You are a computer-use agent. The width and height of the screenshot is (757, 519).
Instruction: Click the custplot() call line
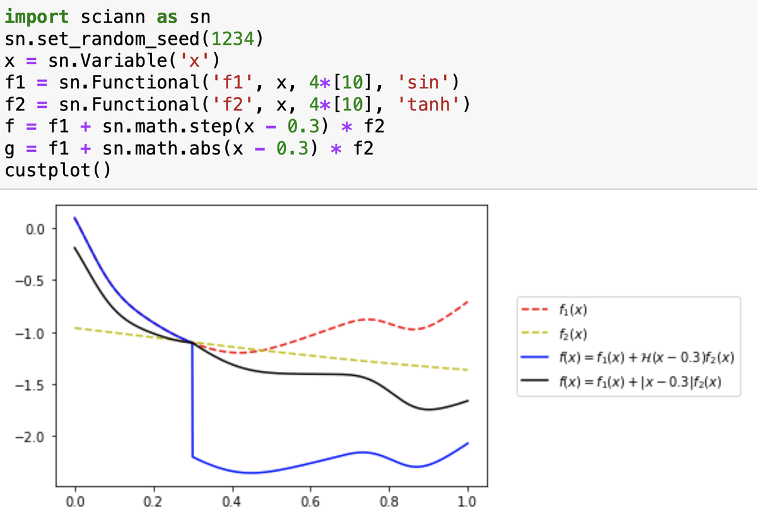coord(57,171)
